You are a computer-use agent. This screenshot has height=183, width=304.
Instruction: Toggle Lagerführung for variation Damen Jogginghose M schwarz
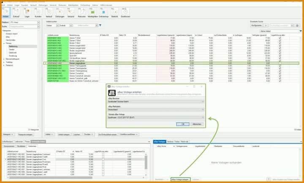pyautogui.click(x=103, y=162)
